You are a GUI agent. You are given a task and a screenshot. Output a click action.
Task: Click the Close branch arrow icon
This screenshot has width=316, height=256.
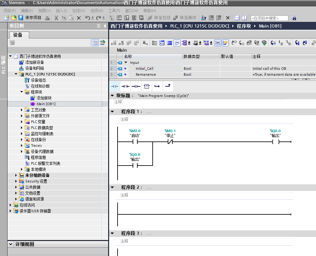click(x=168, y=86)
